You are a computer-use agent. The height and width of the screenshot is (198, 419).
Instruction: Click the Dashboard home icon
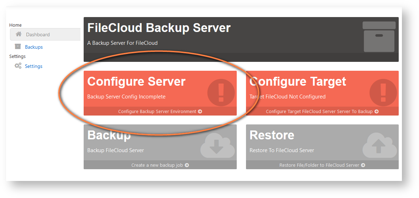coord(19,34)
